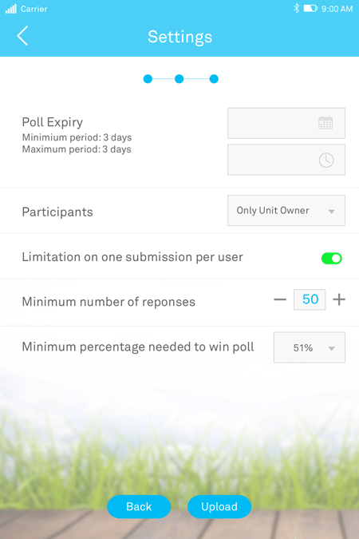
Task: Edit the minimum responses value 50
Action: [x=310, y=299]
